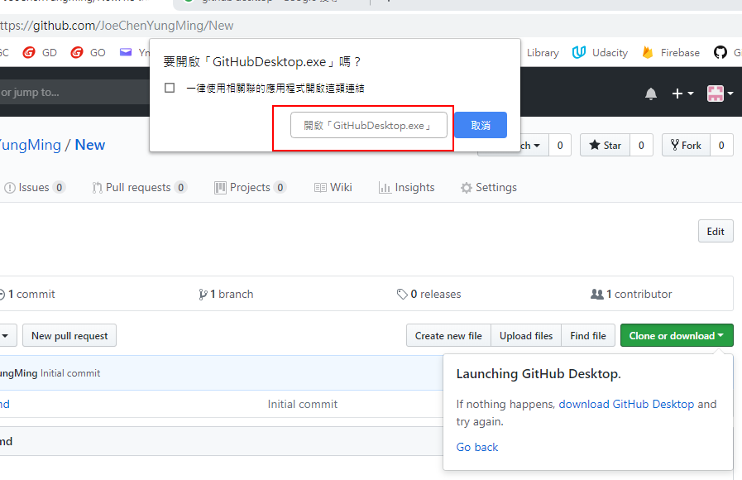The image size is (742, 480).
Task: Toggle the Clone or download dropdown
Action: point(677,336)
